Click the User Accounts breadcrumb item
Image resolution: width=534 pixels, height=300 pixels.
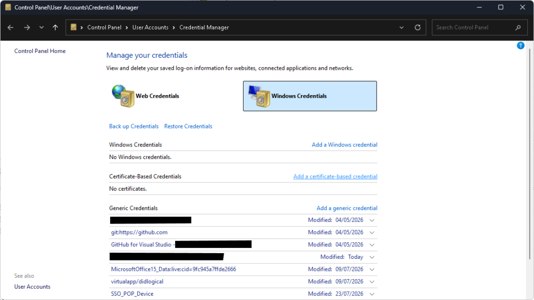150,28
